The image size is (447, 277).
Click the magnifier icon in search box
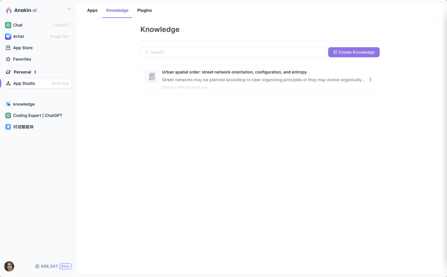click(x=147, y=52)
